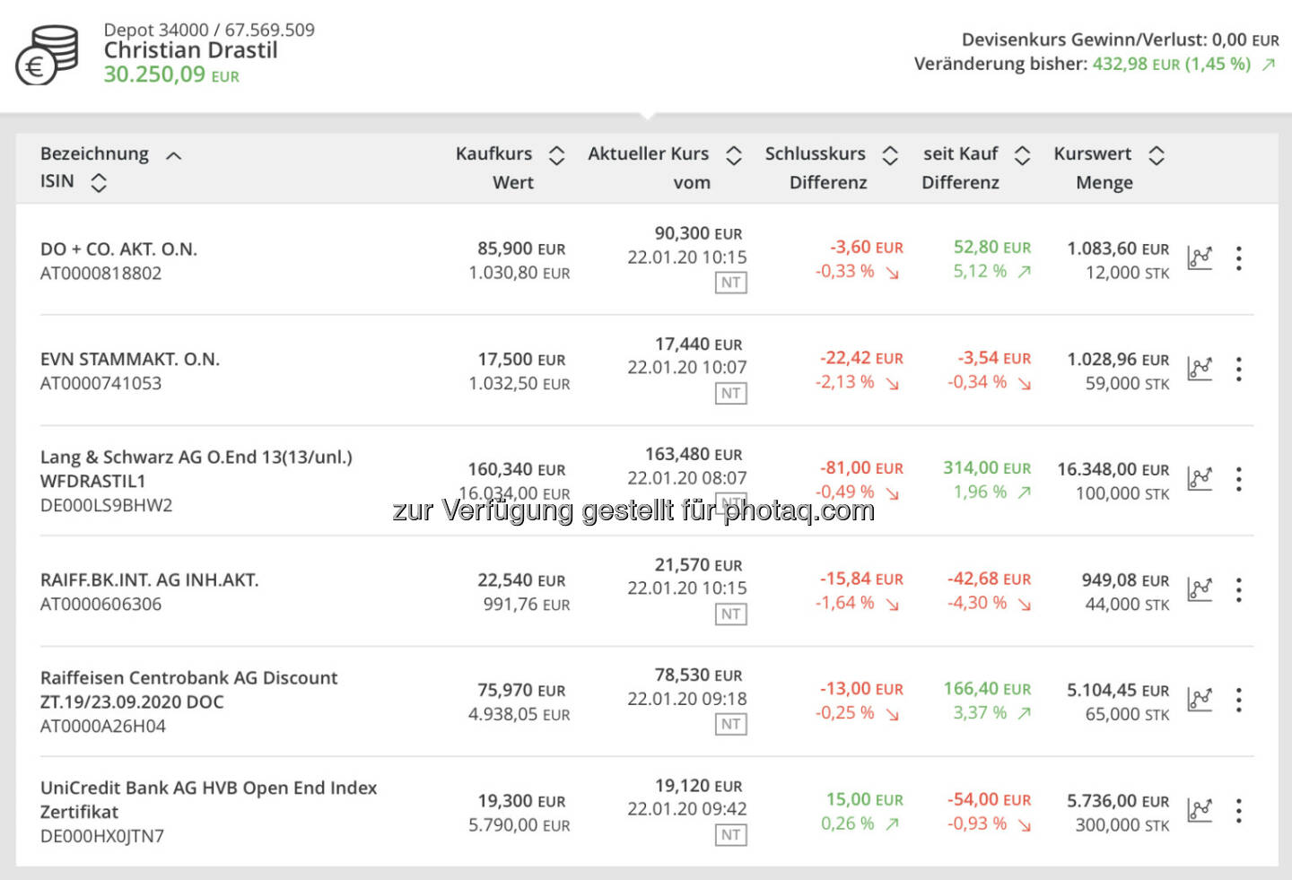
Task: Click current price 90,300 EUR
Action: [x=698, y=233]
